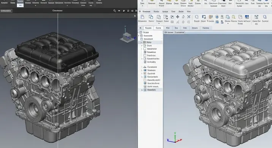Click the first new-document icon in ribbon
The height and width of the screenshot is (148, 272).
[x=142, y=17]
